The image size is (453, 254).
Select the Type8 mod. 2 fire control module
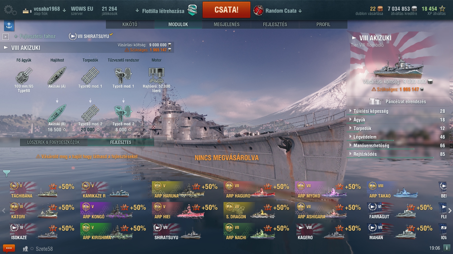click(x=123, y=113)
